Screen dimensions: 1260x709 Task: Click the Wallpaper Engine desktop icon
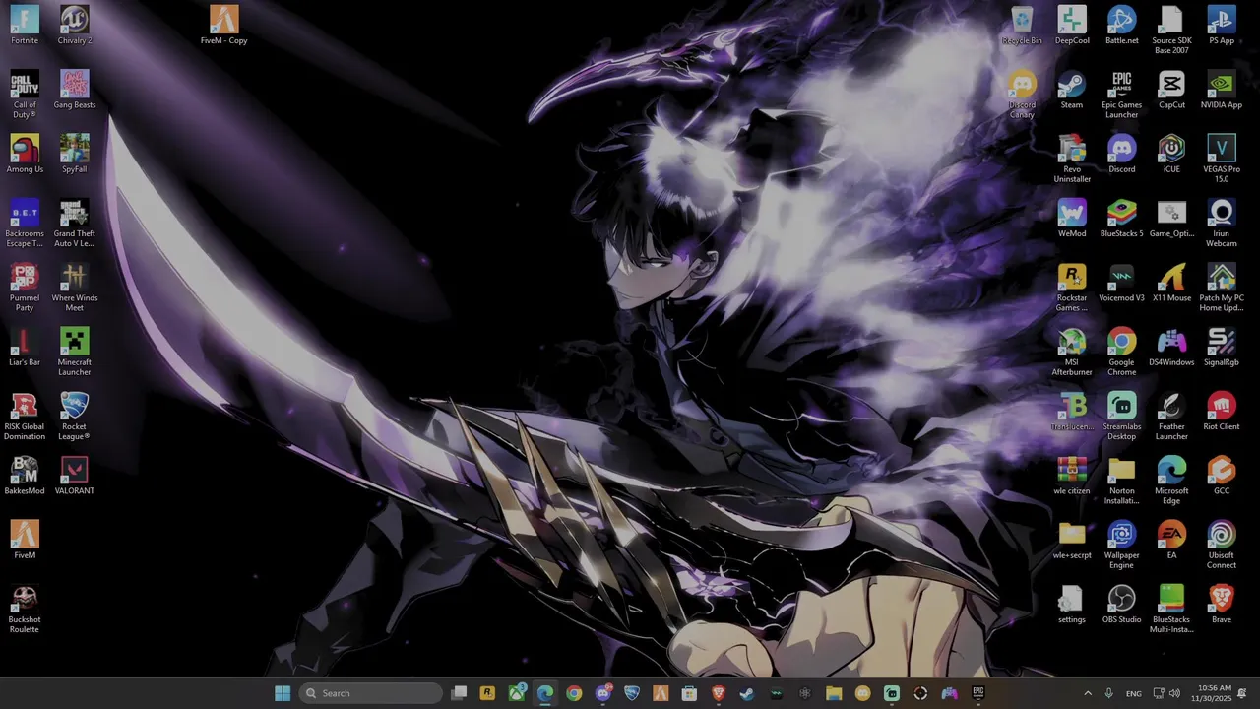1122,545
